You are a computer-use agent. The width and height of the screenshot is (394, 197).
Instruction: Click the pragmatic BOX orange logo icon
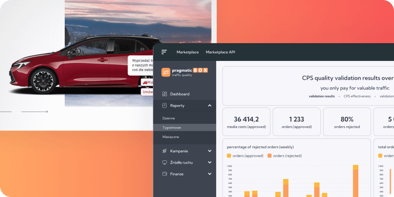[x=166, y=72]
